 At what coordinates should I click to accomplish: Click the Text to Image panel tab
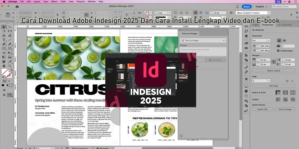[189, 33]
